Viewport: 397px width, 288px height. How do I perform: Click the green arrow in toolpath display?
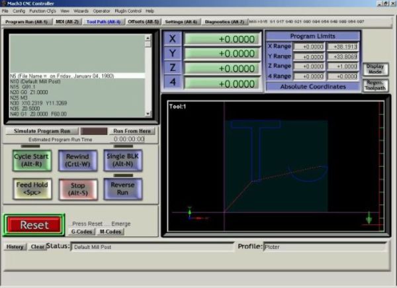click(369, 218)
